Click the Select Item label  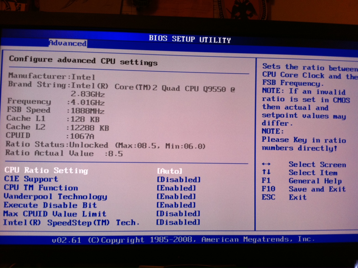pyautogui.click(x=313, y=173)
